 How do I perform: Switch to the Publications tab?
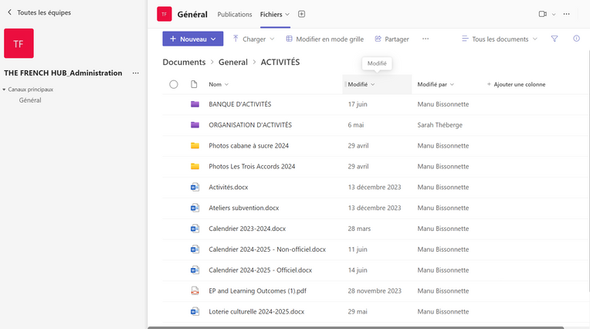click(x=235, y=14)
